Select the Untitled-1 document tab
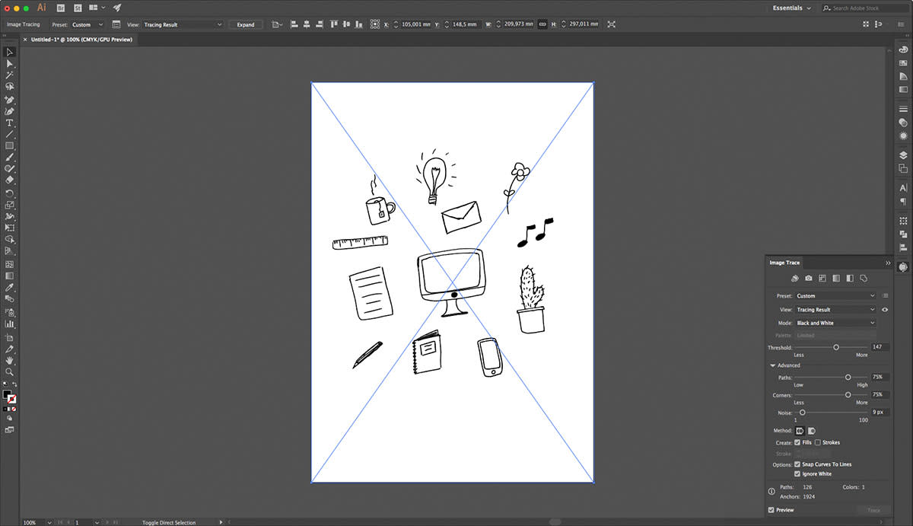 point(81,40)
